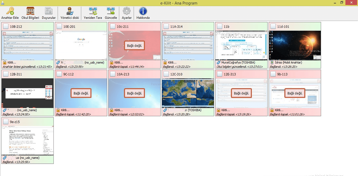Viewport: 358px width, 176px height.
Task: Click Bağlı değil label on 9b-113
Action: (x=295, y=93)
